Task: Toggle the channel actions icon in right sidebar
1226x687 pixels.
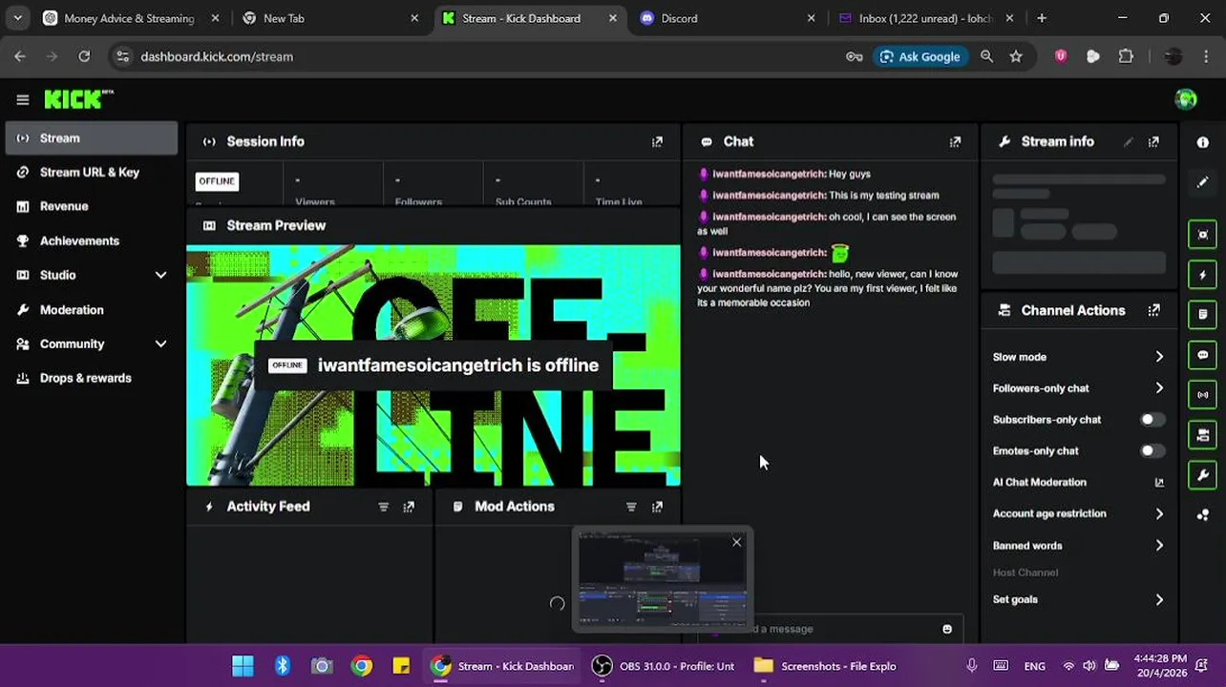Action: coord(1203,435)
